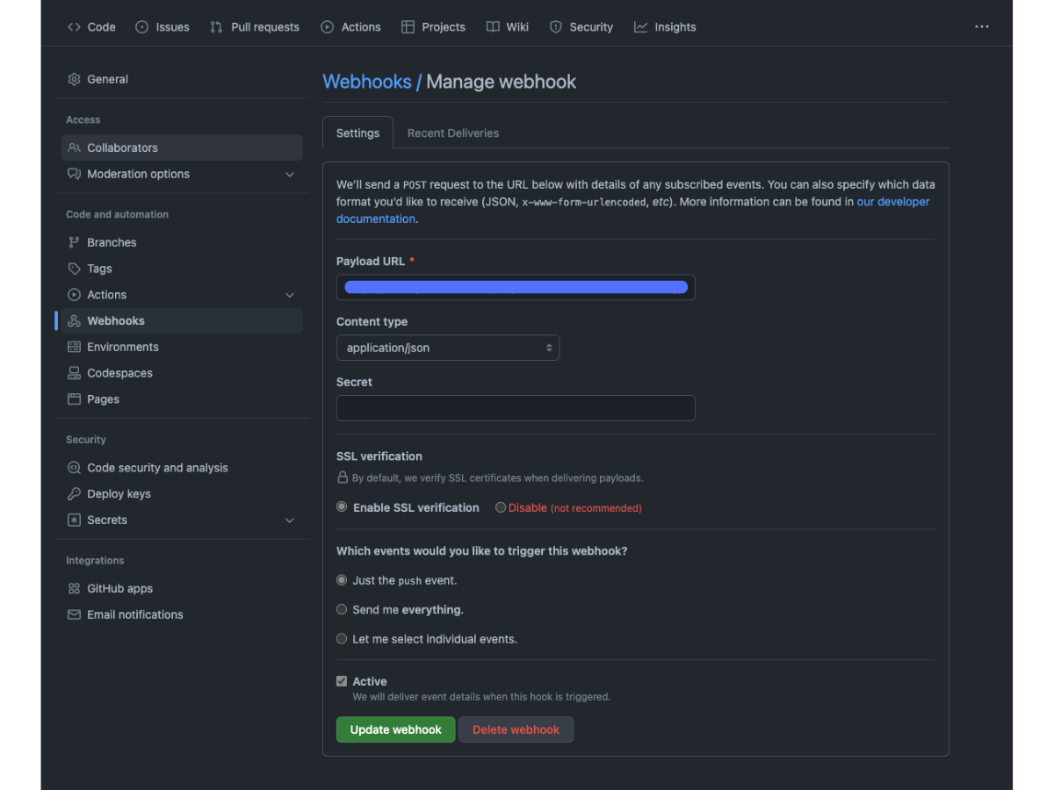Expand the Actions sidebar section

(x=290, y=295)
